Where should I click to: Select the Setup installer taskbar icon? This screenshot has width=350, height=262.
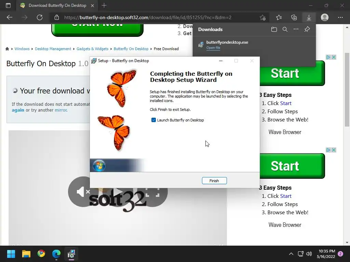pos(71,254)
